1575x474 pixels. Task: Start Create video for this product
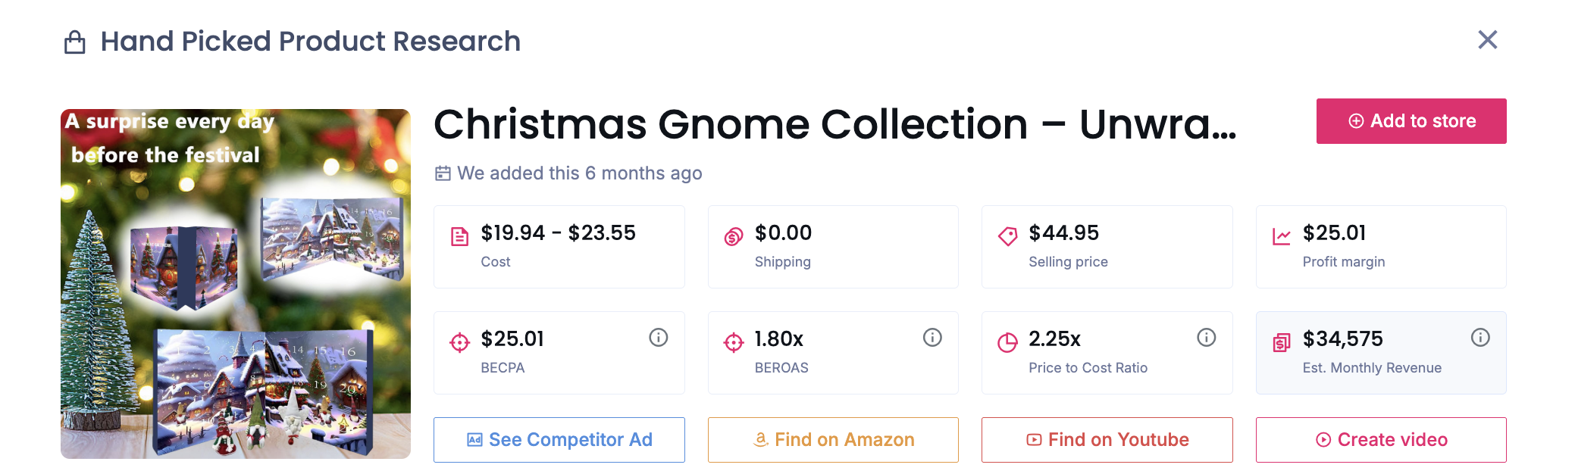coord(1381,439)
